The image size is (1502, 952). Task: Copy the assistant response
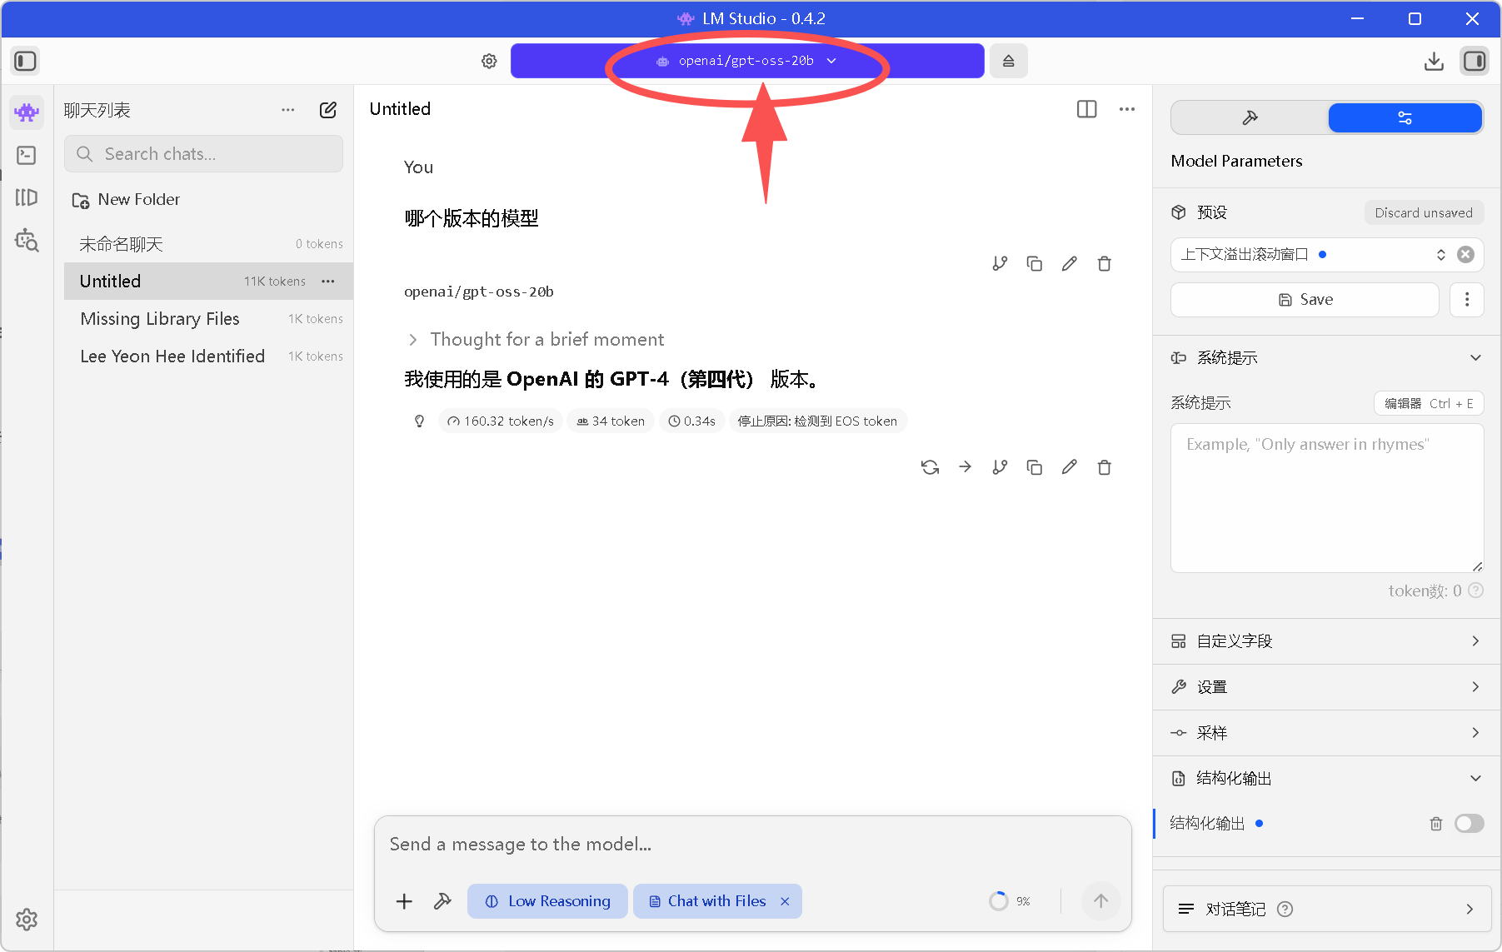(1035, 467)
